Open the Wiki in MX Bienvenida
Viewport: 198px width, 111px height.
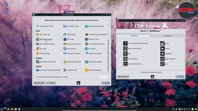coord(127,54)
